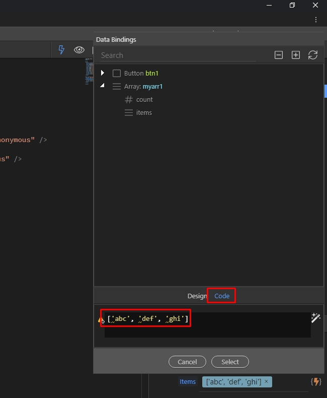
Task: Remove the ['abc', 'def', 'ghi'] Items value
Action: click(x=267, y=381)
